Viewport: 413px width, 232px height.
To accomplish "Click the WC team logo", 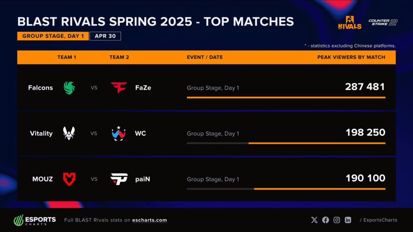I will click(x=119, y=133).
